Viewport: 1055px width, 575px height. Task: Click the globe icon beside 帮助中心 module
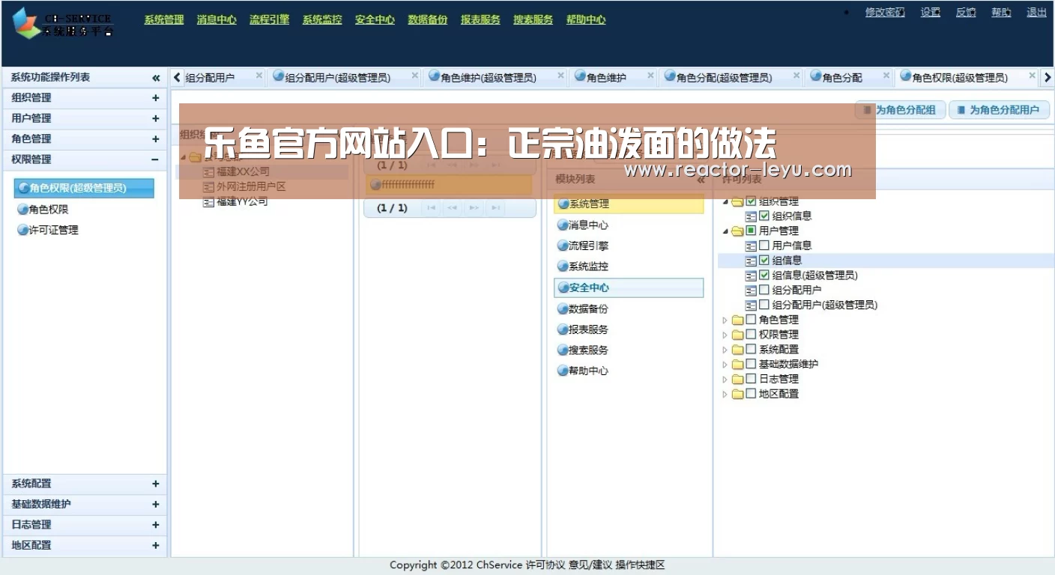(563, 371)
